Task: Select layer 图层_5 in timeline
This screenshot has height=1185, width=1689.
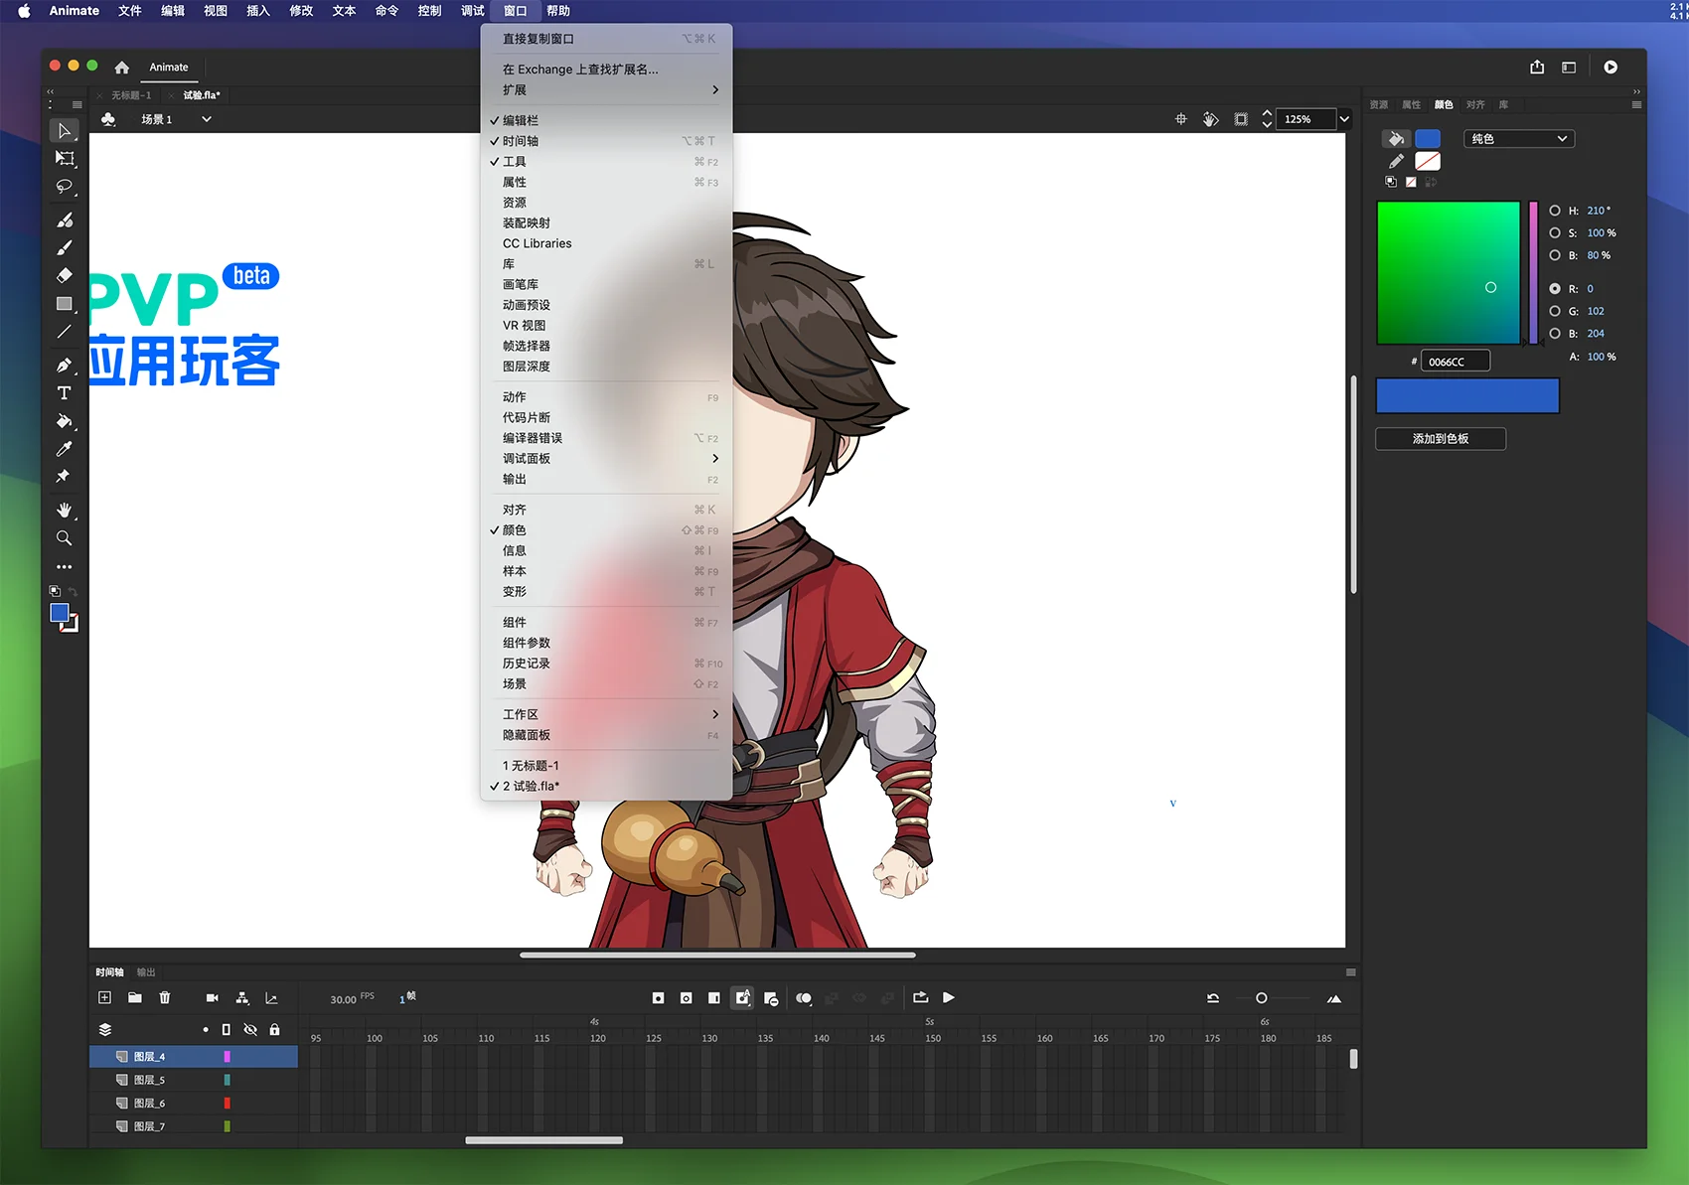Action: [194, 1080]
